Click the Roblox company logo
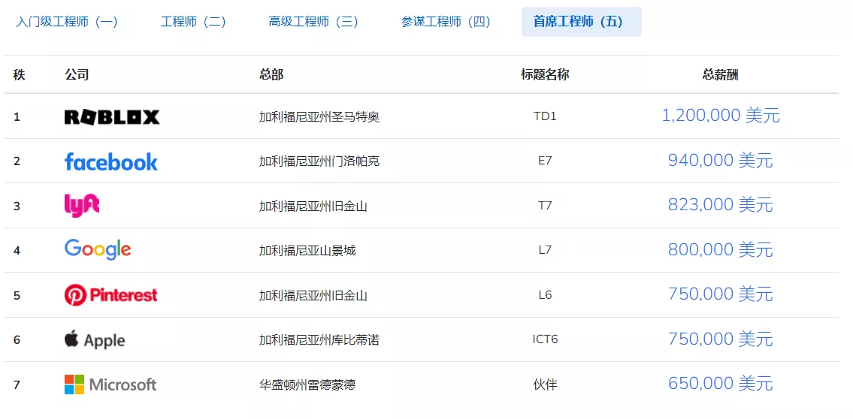Image resolution: width=853 pixels, height=419 pixels. pyautogui.click(x=112, y=117)
